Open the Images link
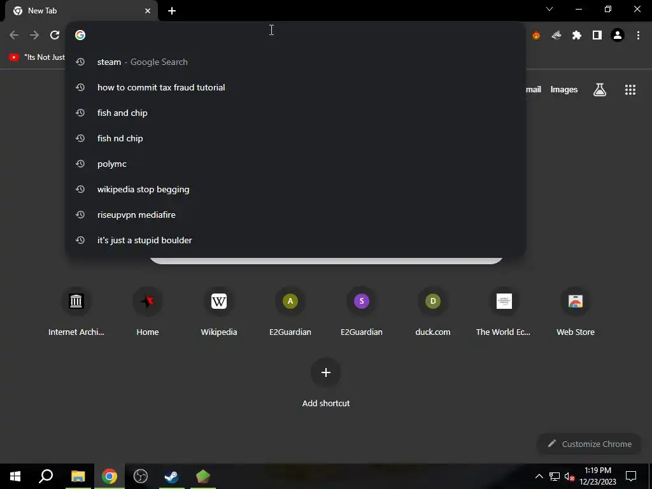The height and width of the screenshot is (489, 652). tap(564, 89)
